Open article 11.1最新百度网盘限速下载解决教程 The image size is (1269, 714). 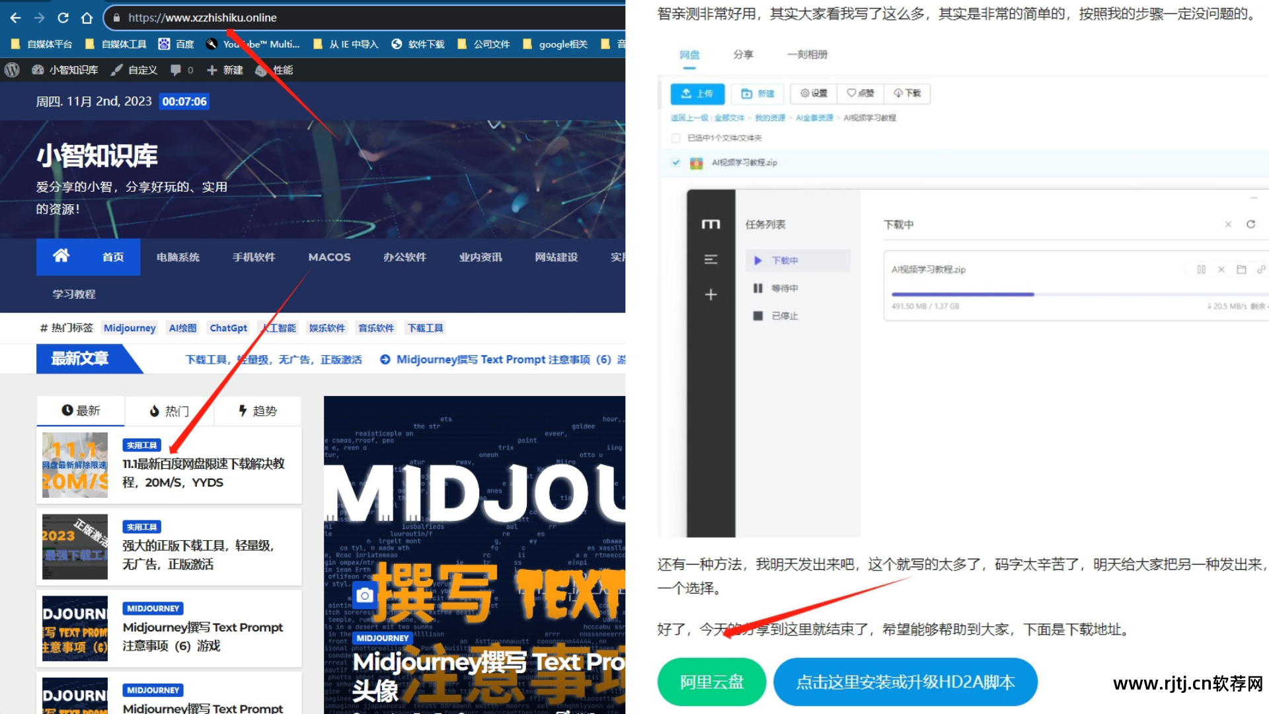(204, 473)
